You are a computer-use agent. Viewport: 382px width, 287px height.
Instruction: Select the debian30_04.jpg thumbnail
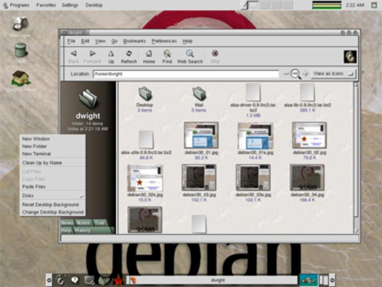(x=307, y=178)
